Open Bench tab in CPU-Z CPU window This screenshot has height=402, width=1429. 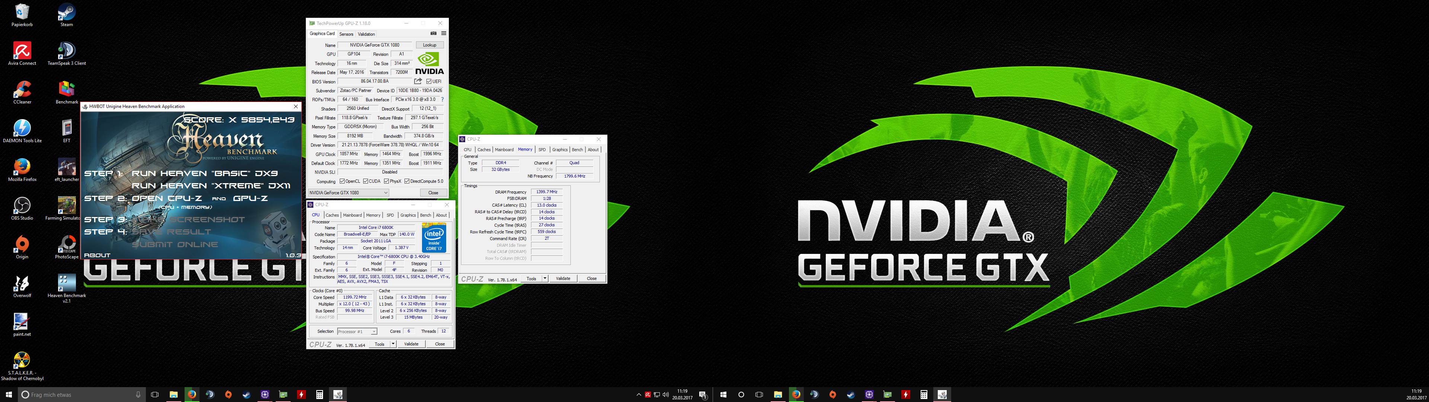click(425, 215)
